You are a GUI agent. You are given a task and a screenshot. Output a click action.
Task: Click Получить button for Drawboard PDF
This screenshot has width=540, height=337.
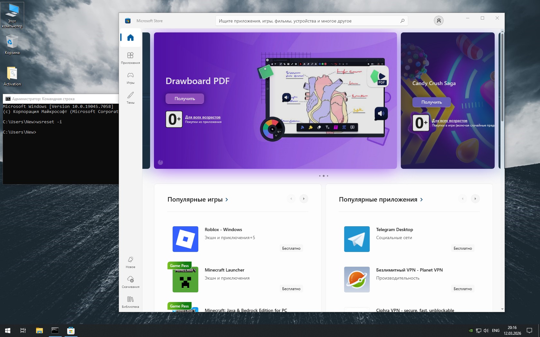point(184,99)
